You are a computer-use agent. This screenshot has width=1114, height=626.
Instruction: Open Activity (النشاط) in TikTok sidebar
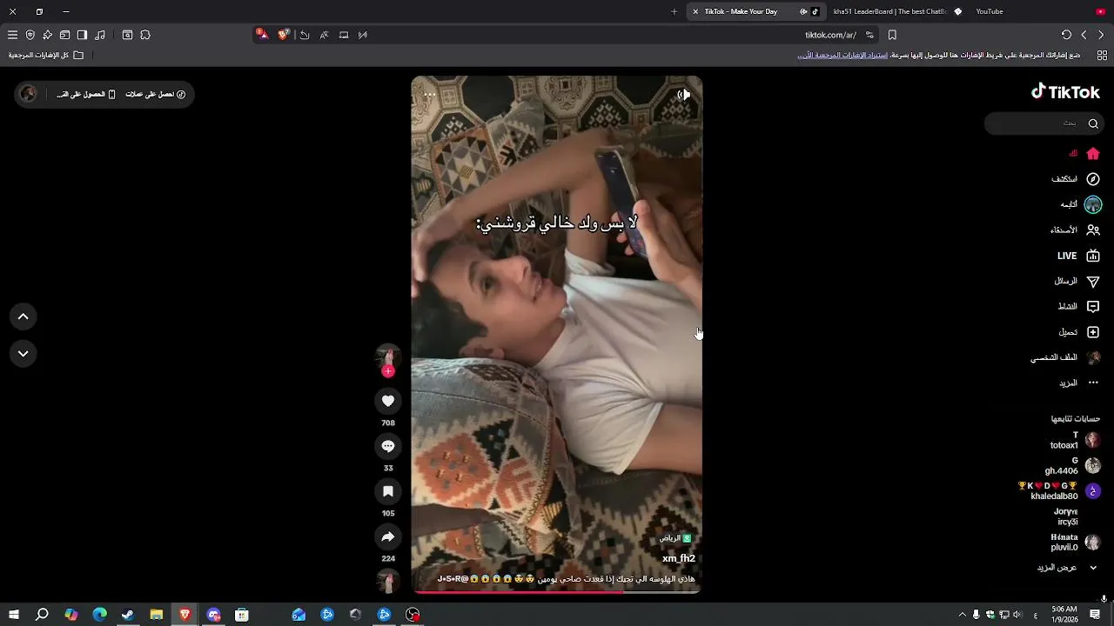pos(1078,306)
